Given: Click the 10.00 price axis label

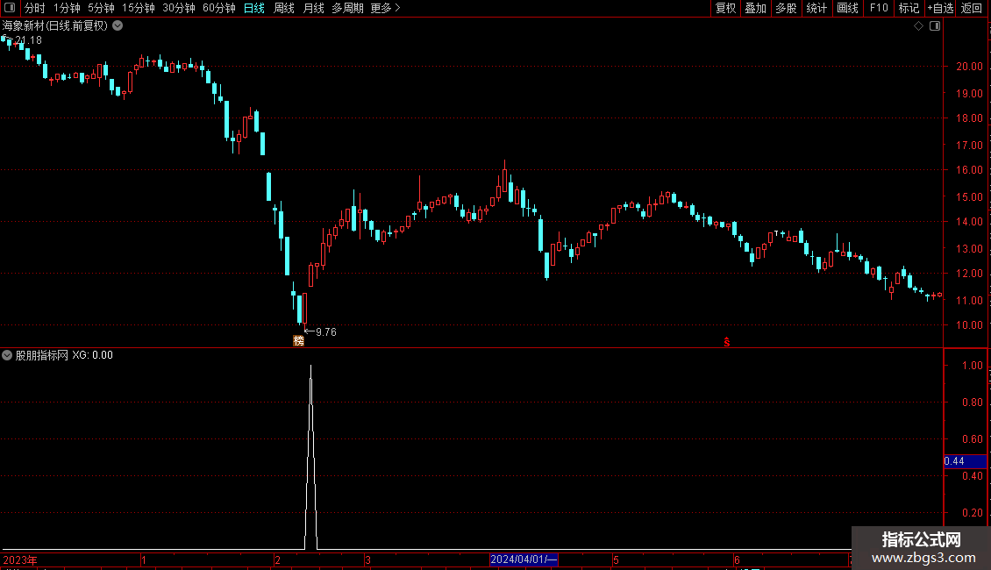Looking at the screenshot, I should coord(969,324).
